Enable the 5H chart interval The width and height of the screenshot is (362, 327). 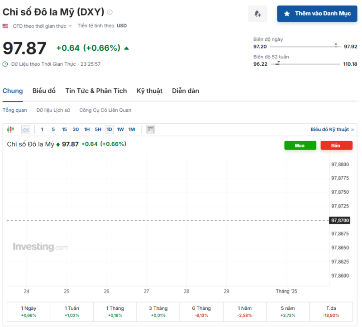98,129
